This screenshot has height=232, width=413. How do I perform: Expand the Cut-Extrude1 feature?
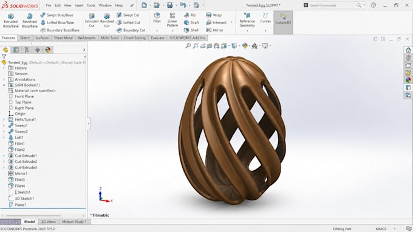click(x=4, y=156)
